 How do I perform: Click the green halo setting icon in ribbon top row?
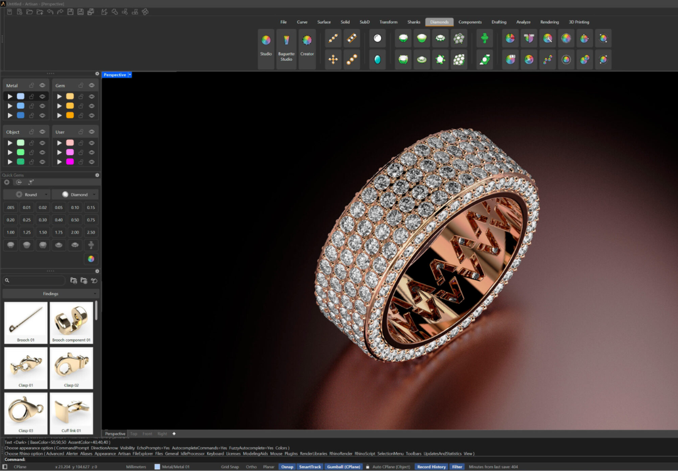point(440,38)
